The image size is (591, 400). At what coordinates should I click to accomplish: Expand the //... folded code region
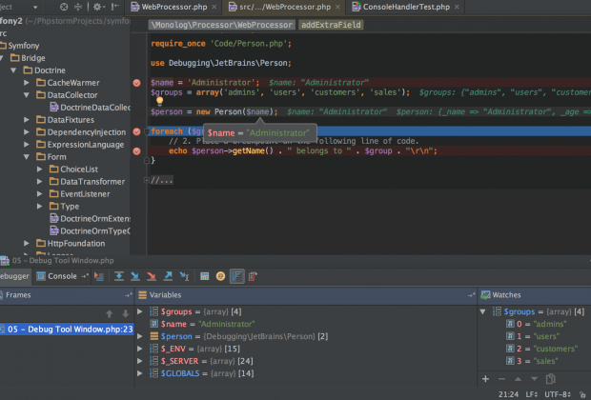point(162,181)
